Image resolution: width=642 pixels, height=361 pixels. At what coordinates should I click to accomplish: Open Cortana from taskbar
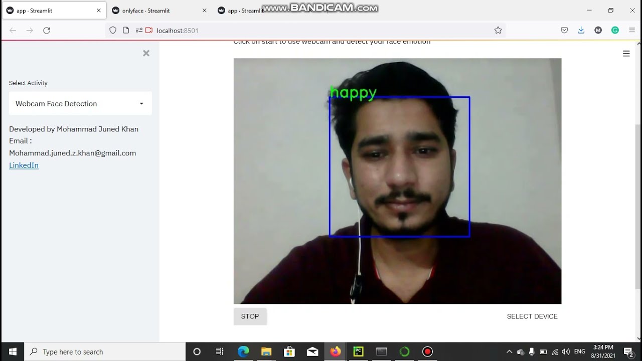click(197, 351)
